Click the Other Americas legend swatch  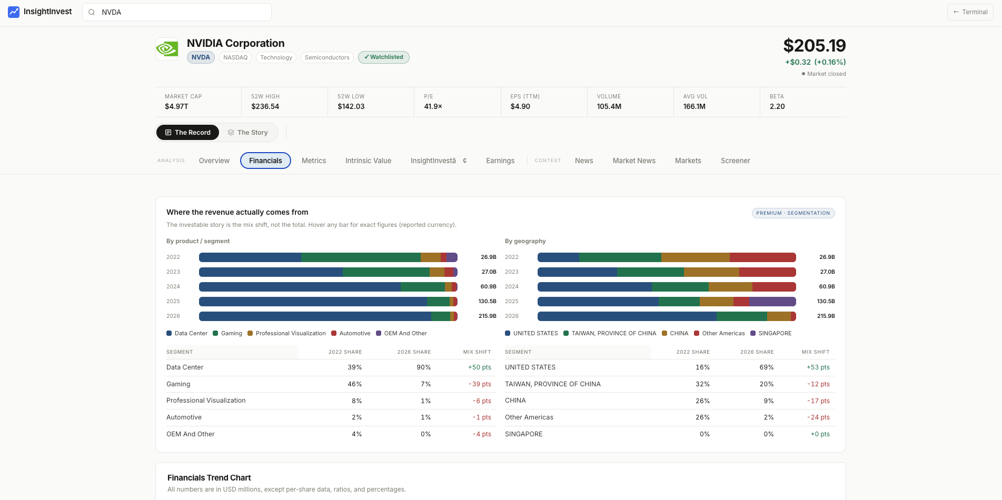[x=697, y=333]
